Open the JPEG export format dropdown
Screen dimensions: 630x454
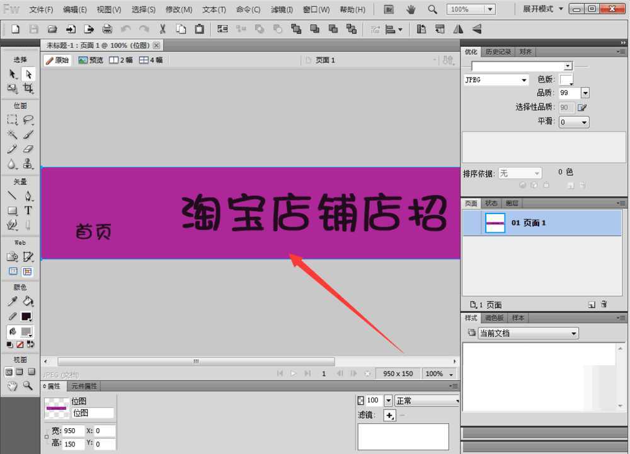pos(496,80)
